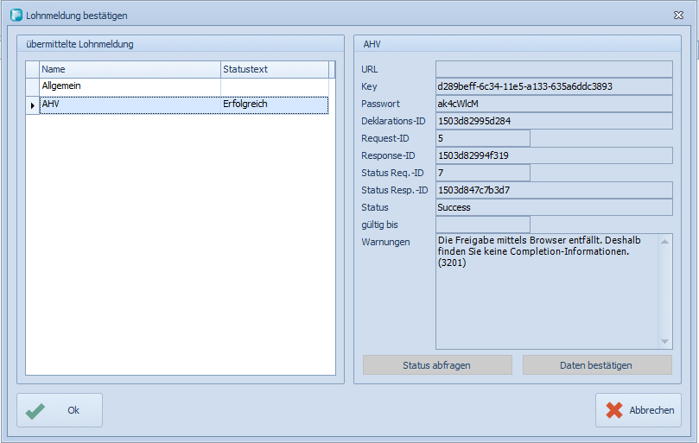
Task: Click the Request-ID field
Action: 482,138
